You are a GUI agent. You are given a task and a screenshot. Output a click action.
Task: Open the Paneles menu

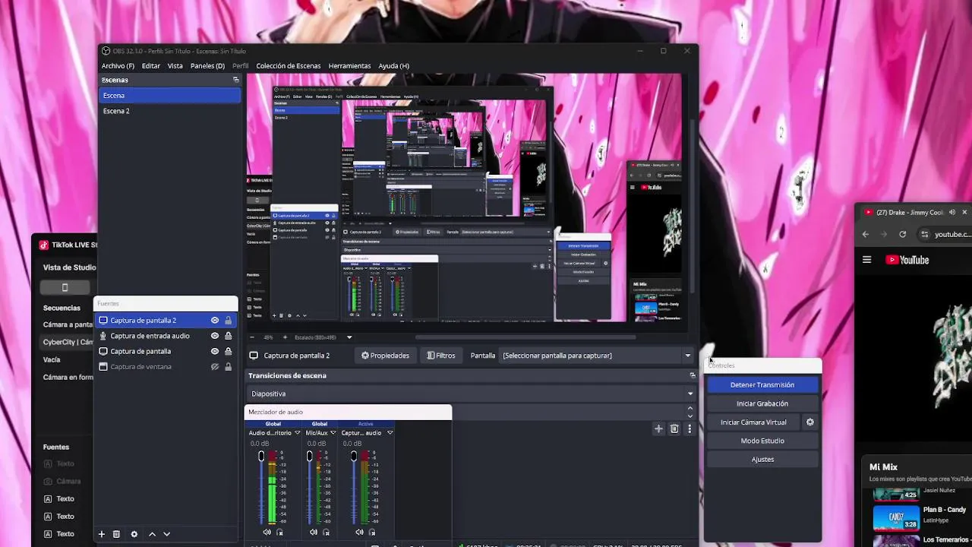(207, 66)
